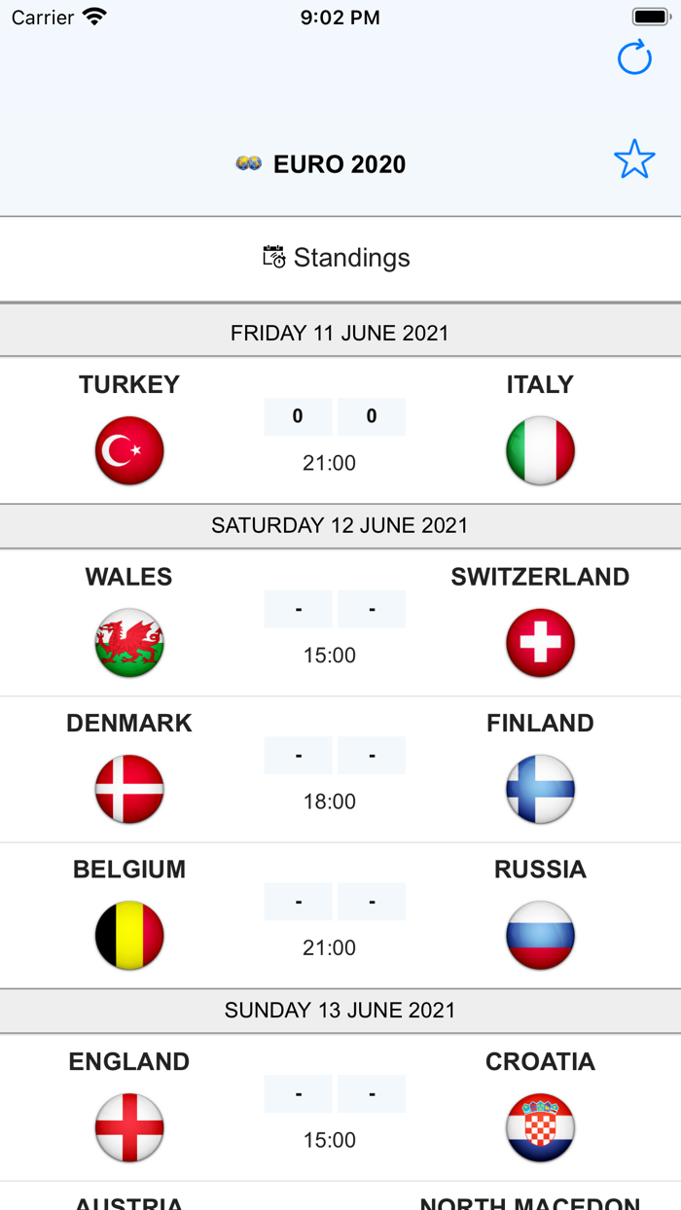Expand the FRIDAY 11 JUNE 2021 header
Viewport: 681px width, 1210px height.
coord(340,333)
